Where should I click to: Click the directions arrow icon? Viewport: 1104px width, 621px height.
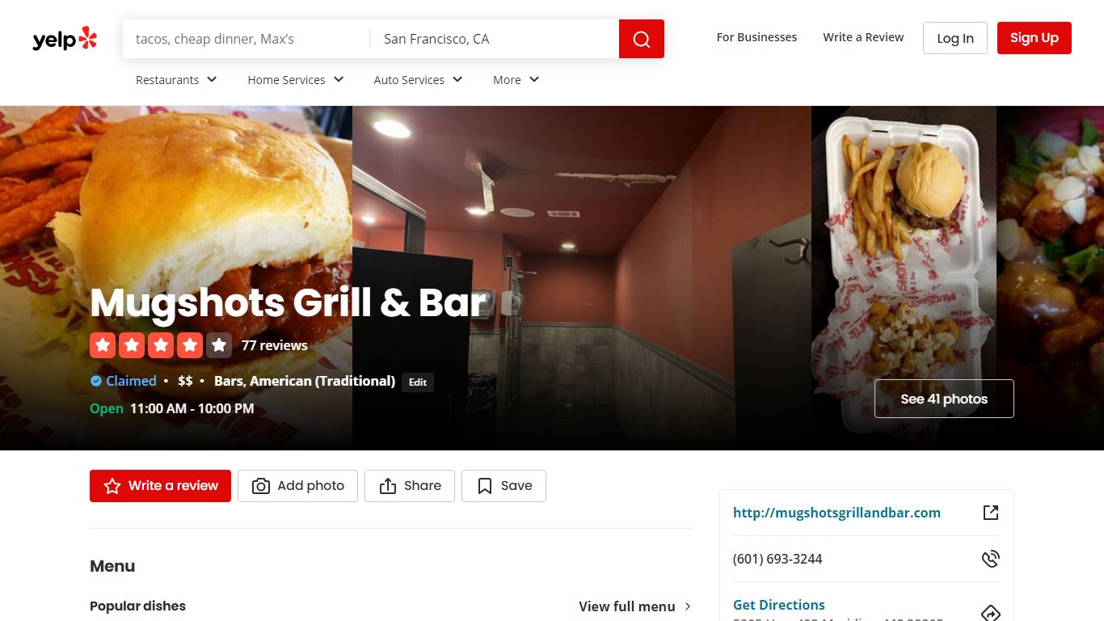pyautogui.click(x=991, y=613)
